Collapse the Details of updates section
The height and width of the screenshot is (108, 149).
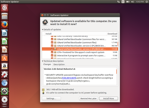pyautogui.click(x=43, y=30)
